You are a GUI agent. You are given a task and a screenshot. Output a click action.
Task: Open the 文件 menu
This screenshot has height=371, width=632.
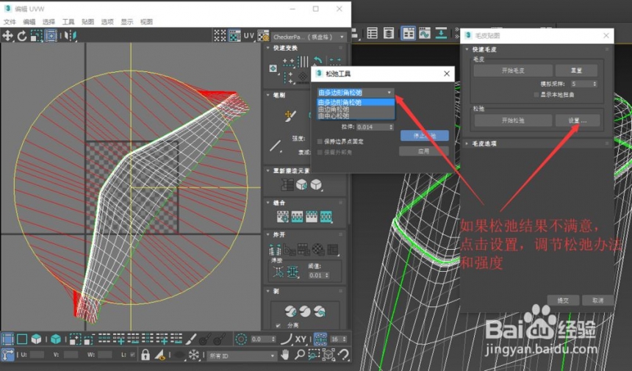coord(10,22)
